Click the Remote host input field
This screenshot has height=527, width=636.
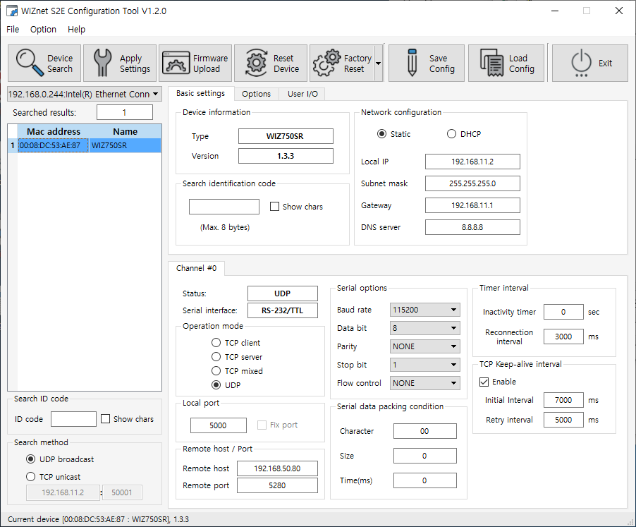pyautogui.click(x=277, y=468)
